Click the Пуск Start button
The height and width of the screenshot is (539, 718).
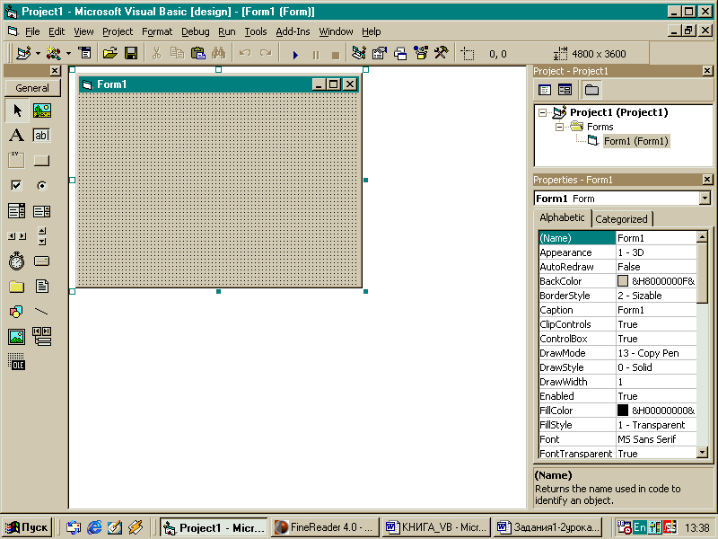coord(27,527)
